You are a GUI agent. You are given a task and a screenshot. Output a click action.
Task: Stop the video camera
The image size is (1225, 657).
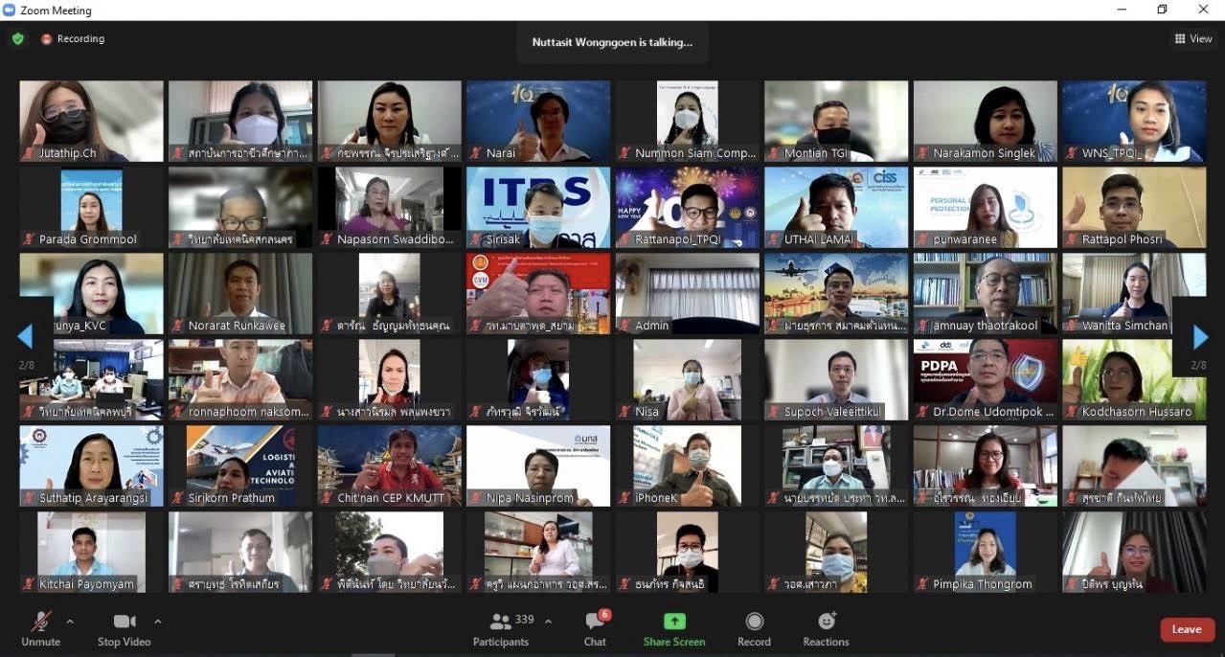click(x=124, y=630)
